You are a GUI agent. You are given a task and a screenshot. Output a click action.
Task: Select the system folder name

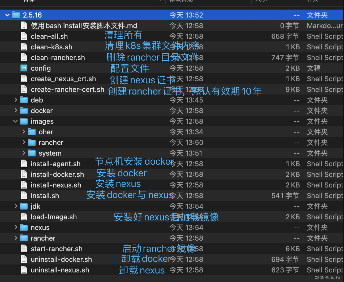click(50, 153)
